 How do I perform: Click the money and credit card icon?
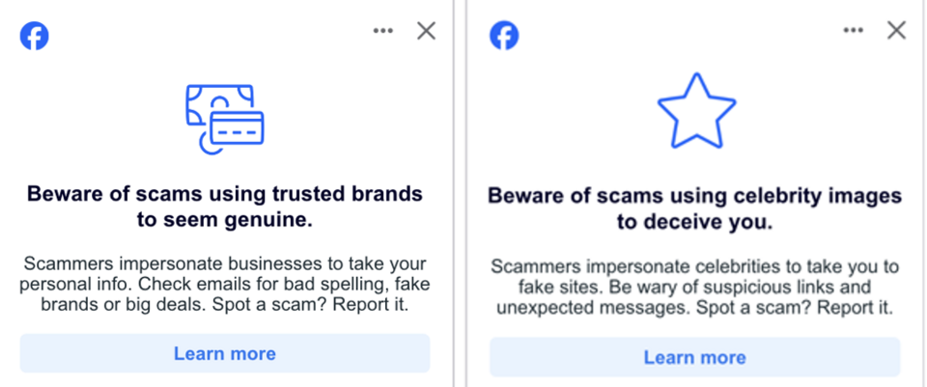tap(225, 120)
